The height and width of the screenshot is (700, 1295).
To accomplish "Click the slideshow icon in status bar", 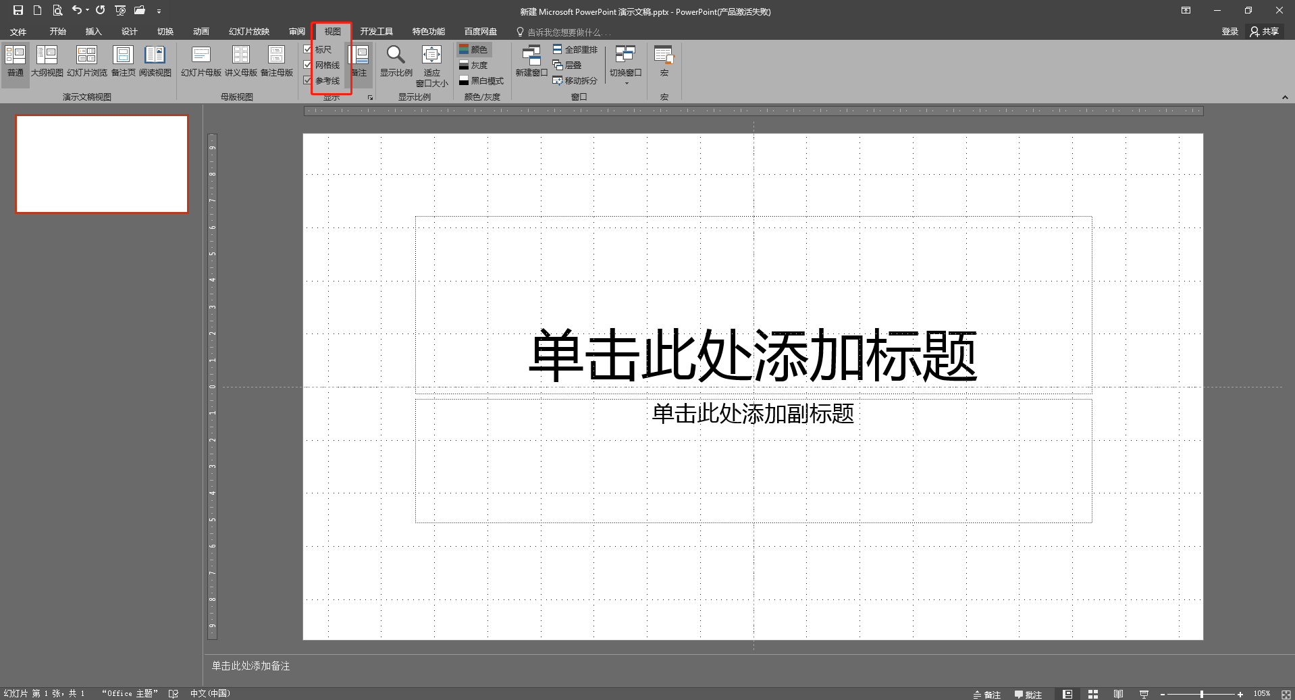I will coord(1144,694).
